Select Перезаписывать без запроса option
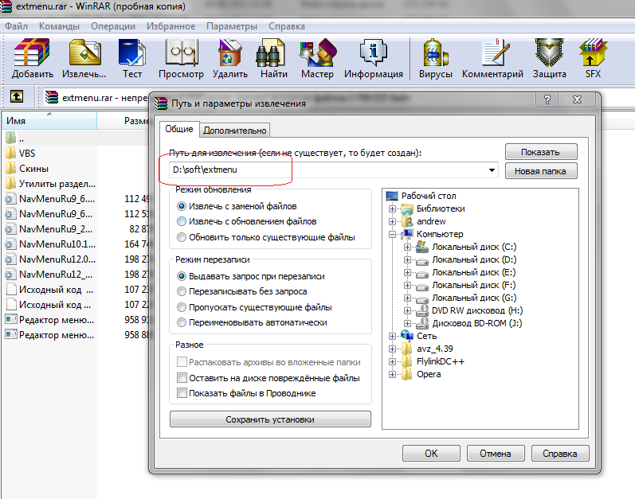 [242, 291]
